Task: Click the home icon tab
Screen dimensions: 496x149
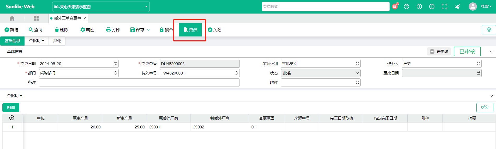Action: click(12, 18)
